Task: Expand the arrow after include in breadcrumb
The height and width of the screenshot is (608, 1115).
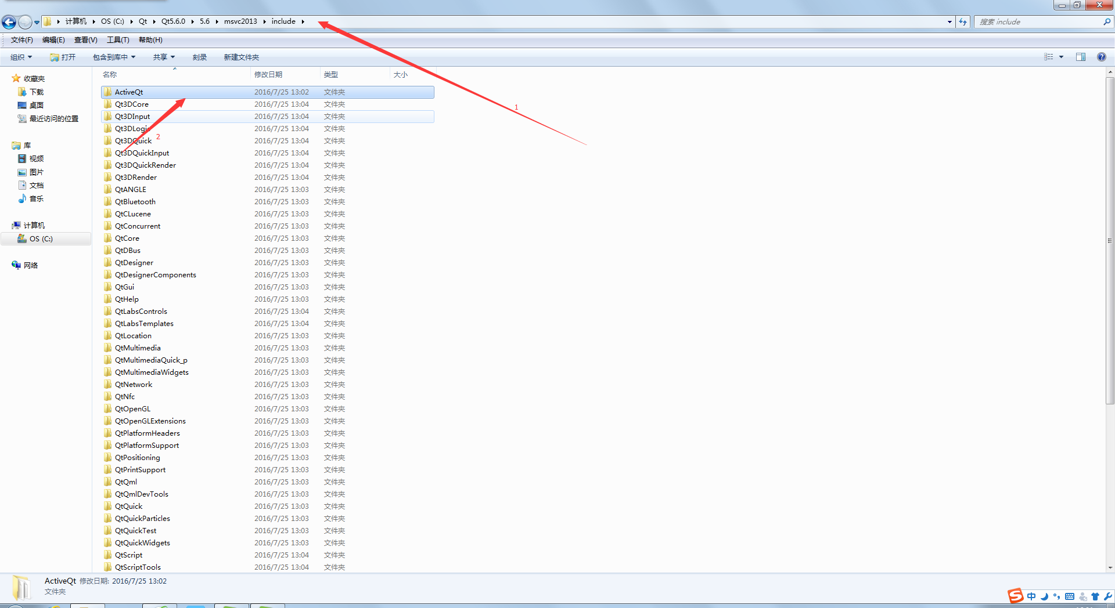Action: pyautogui.click(x=303, y=21)
